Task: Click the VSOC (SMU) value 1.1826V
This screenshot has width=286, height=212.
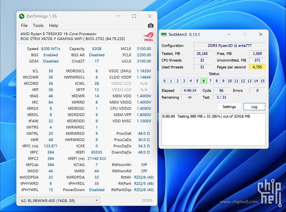Action: click(x=144, y=71)
